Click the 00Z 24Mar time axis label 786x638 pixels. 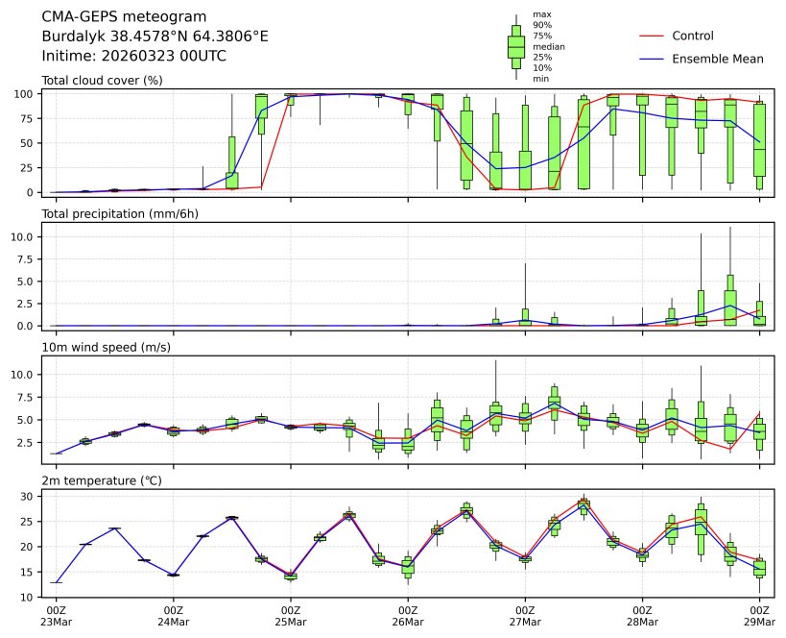[x=173, y=615]
